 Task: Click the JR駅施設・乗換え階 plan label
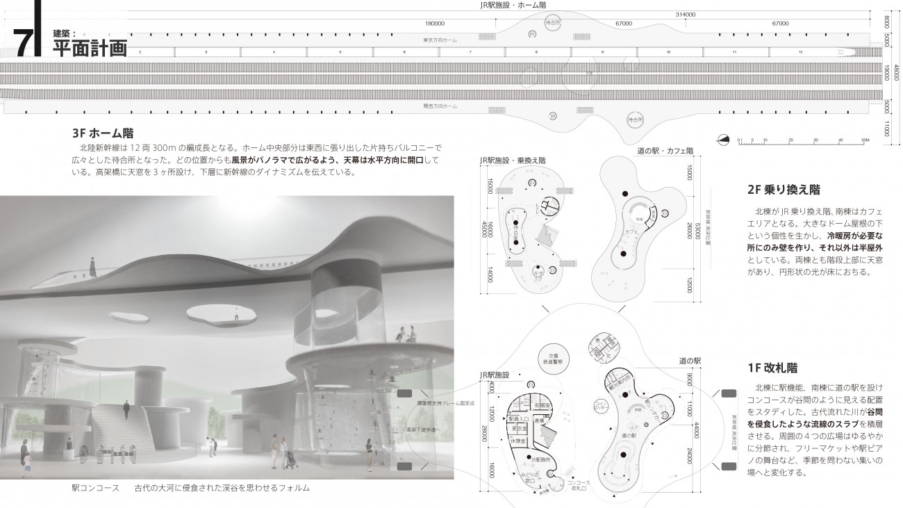point(513,160)
